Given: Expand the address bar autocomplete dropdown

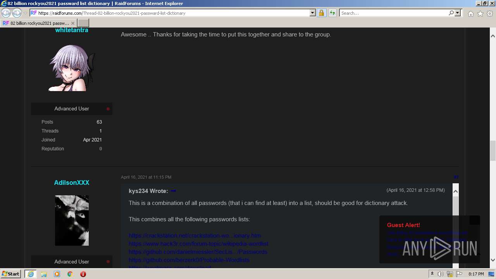Looking at the screenshot, I should pyautogui.click(x=313, y=13).
